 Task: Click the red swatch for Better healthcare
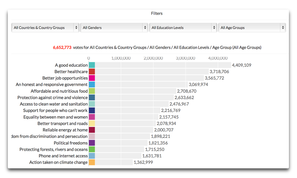(x=92, y=72)
